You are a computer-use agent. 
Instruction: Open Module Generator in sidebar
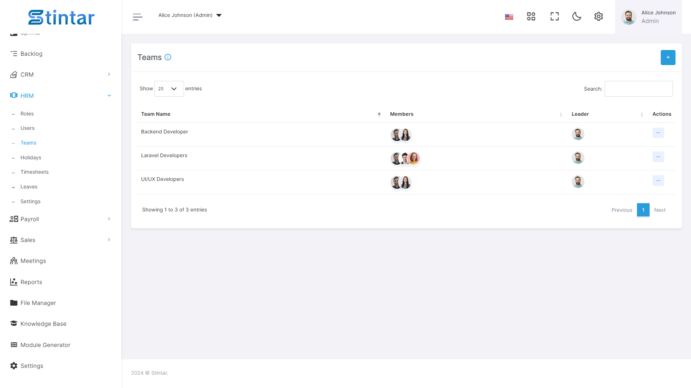click(45, 345)
